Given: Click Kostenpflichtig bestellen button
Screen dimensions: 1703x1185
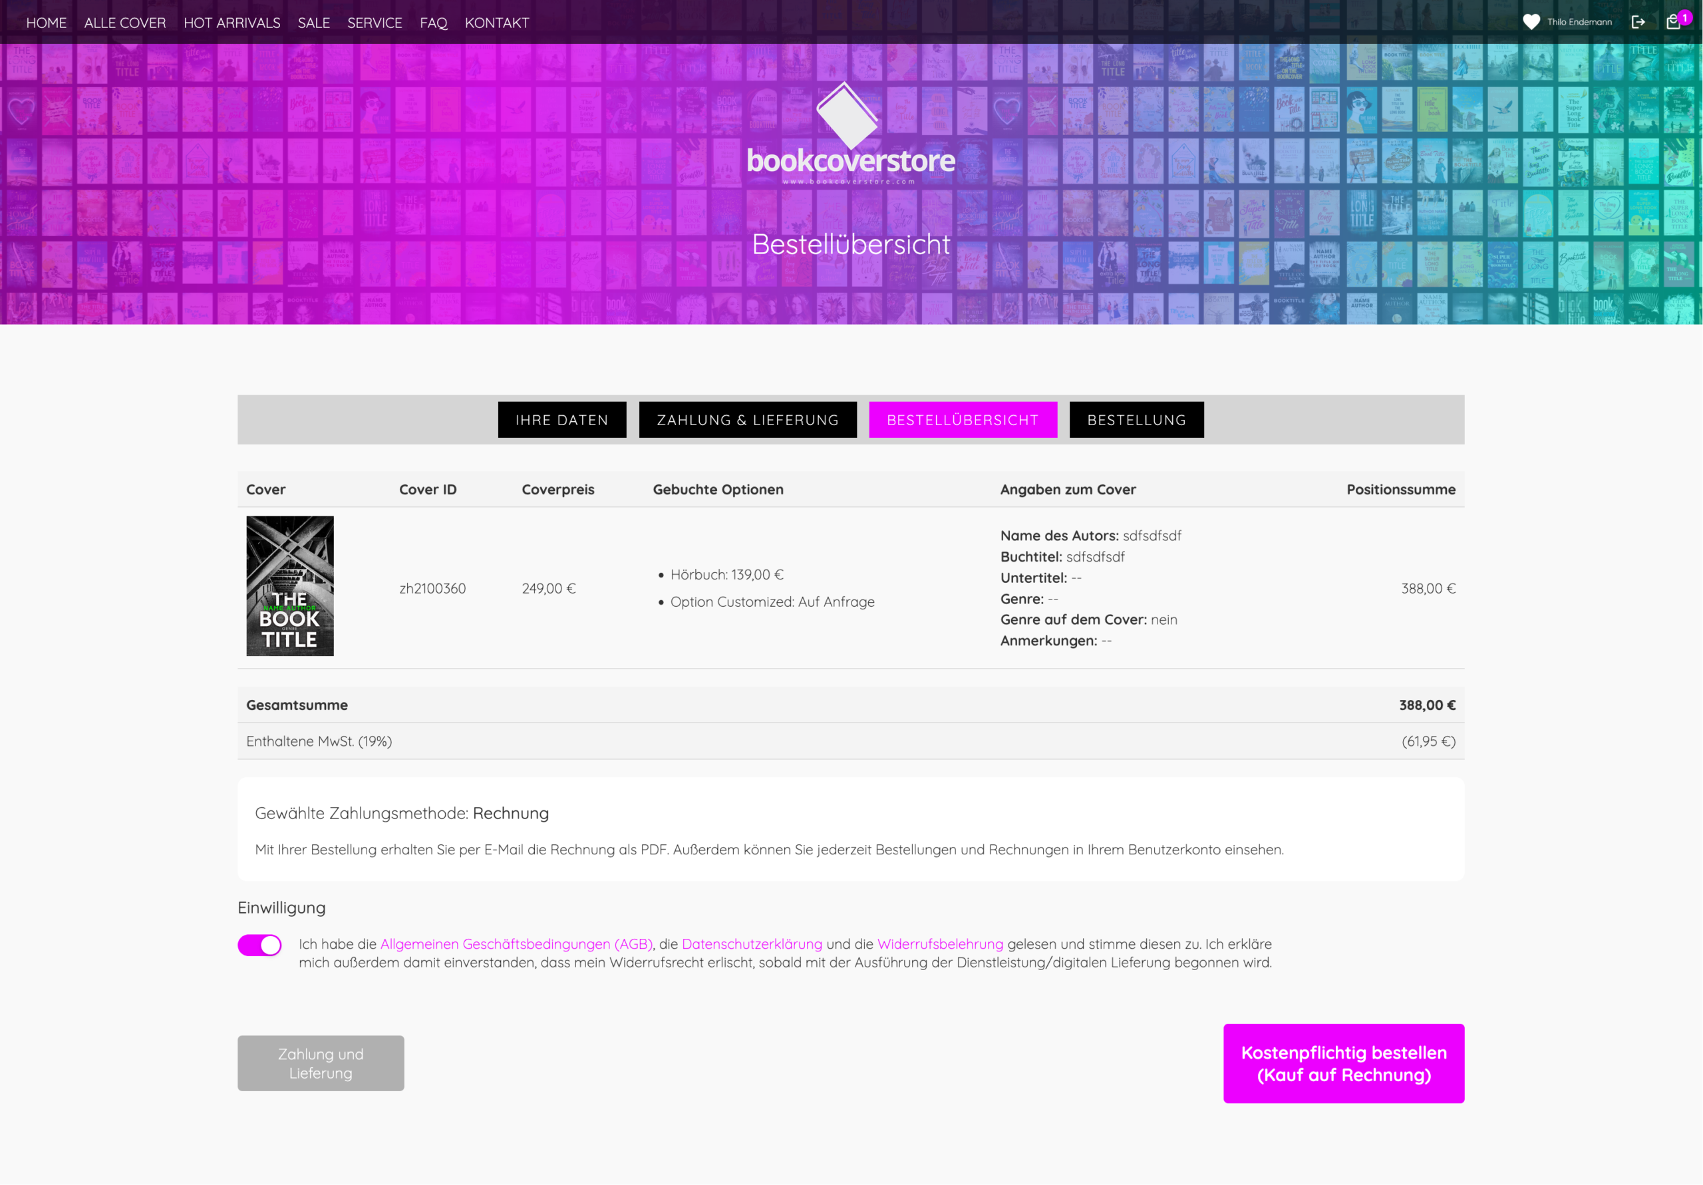Looking at the screenshot, I should (1342, 1063).
